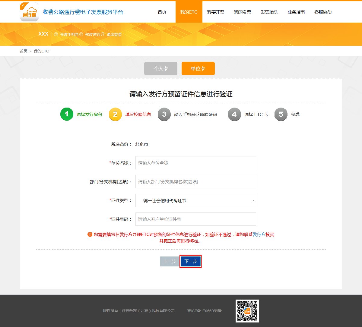Click the gray step 5 circle icon
The width and height of the screenshot is (362, 327).
pos(281,114)
